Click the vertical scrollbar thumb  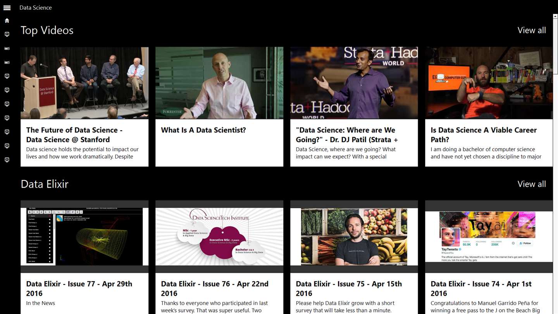(x=555, y=46)
